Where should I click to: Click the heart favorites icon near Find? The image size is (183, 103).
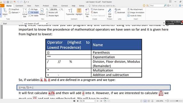(144, 6)
